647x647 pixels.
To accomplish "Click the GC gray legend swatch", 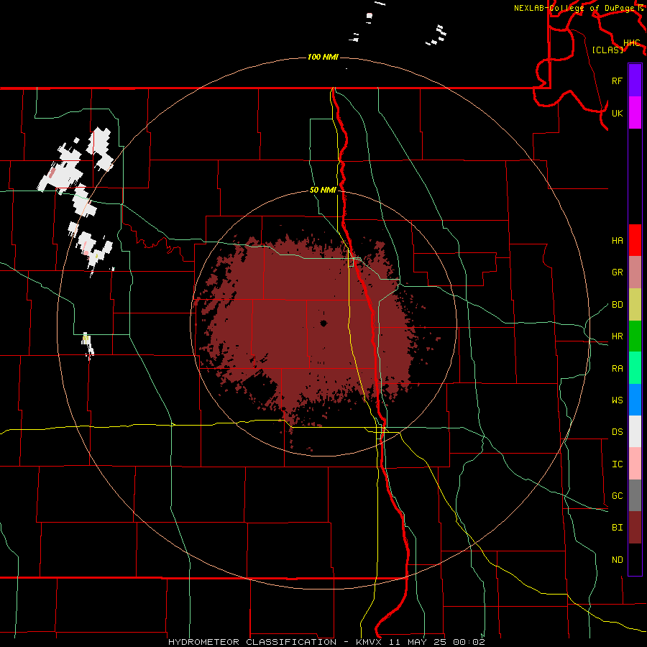I will 635,495.
